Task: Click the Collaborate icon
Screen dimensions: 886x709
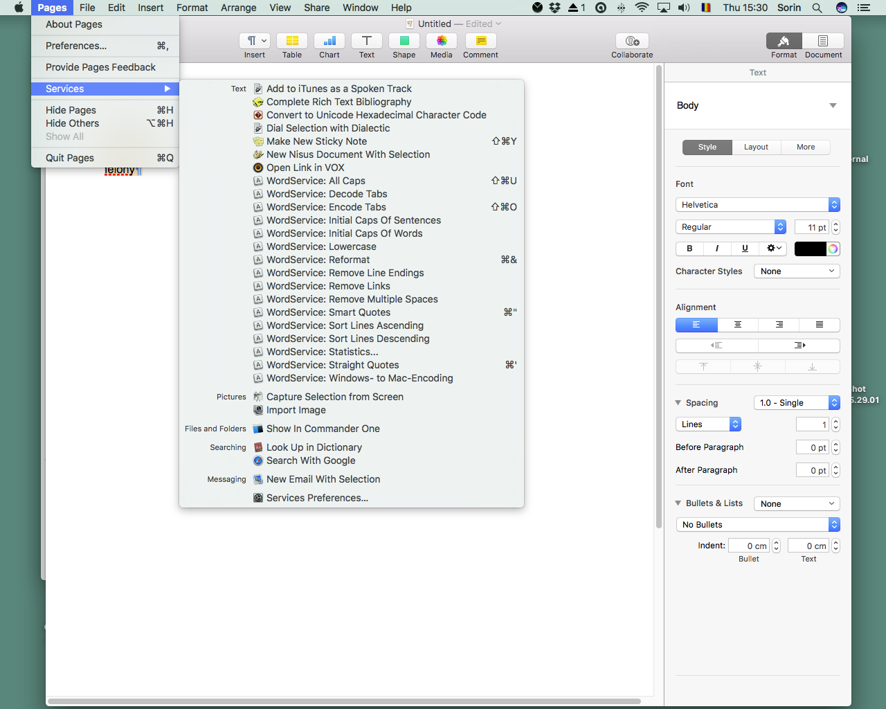Action: pos(632,41)
